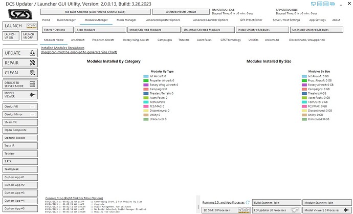Launch Open Composite
The image size is (353, 214).
tap(20, 130)
